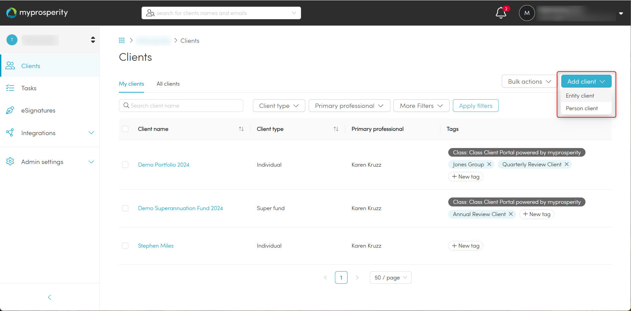
Task: Collapse the sidebar with the arrow
Action: pyautogui.click(x=50, y=297)
